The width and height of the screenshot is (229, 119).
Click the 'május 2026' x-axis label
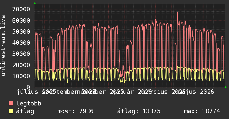pyautogui.click(x=196, y=92)
